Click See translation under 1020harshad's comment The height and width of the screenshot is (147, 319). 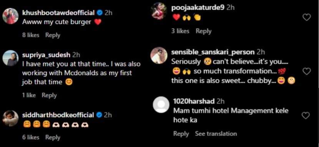216,134
